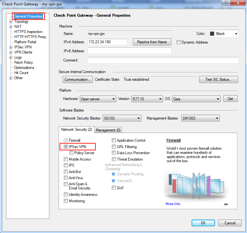Viewport: 247px width, 233px height.
Task: Click the IPv4 Address field
Action: pyautogui.click(x=107, y=42)
